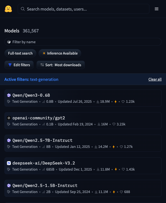Toggle Full-text search
This screenshot has height=203, width=166.
(x=20, y=53)
